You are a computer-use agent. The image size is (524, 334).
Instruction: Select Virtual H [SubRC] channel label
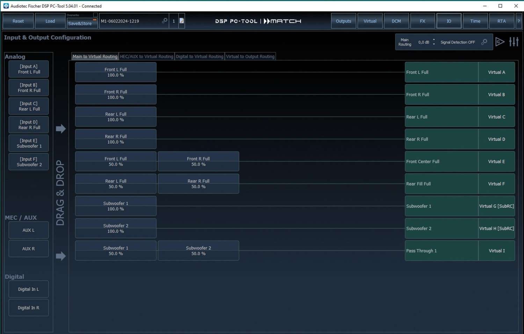click(x=496, y=228)
